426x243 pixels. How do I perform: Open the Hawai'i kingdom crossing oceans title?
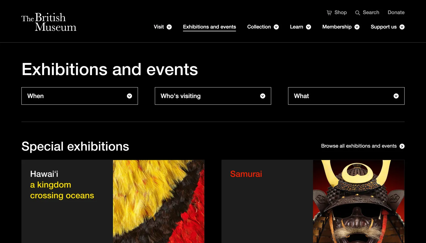click(62, 185)
